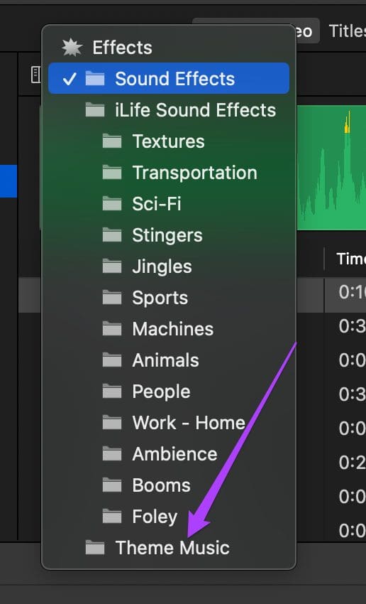Click the Sound Effects folder icon
The height and width of the screenshot is (604, 366).
click(x=95, y=79)
